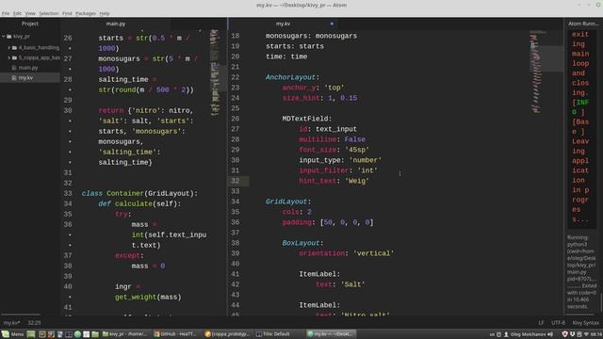Open the View menu
The width and height of the screenshot is (603, 339).
[30, 13]
